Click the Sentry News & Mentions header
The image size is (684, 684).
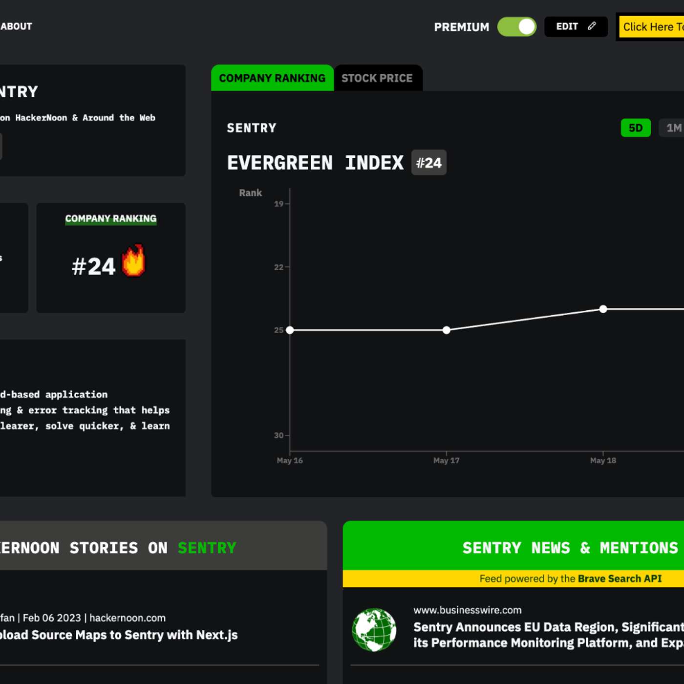click(570, 548)
